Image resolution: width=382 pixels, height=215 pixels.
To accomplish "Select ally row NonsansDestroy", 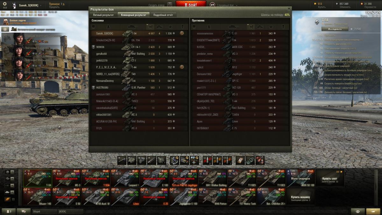I will (x=139, y=81).
